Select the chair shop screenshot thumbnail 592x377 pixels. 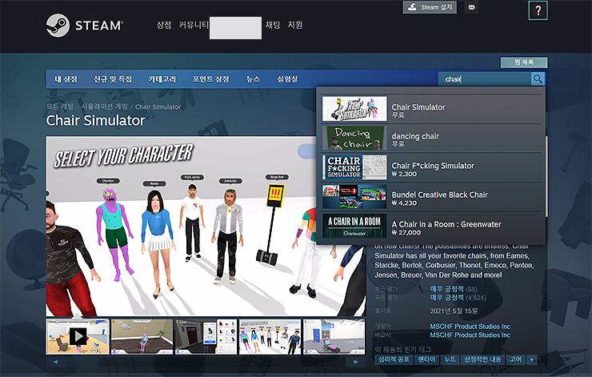pos(206,337)
